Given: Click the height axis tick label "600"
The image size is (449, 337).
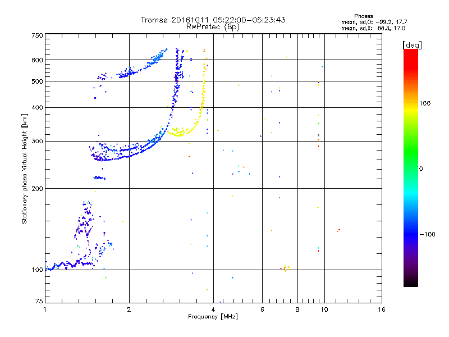Looking at the screenshot, I should [37, 60].
